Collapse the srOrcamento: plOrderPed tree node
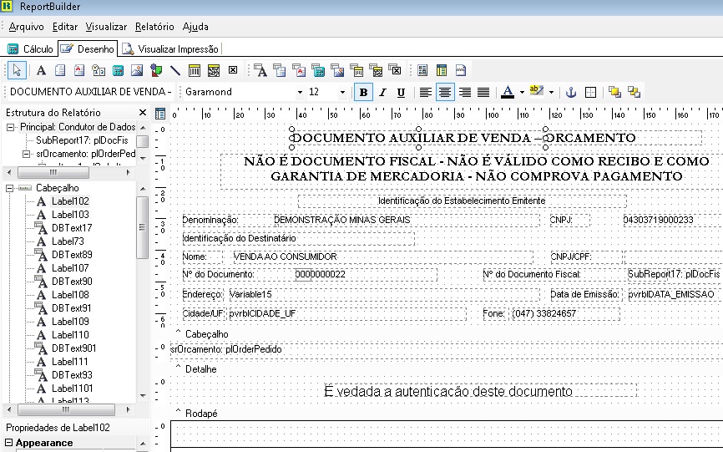 [26, 154]
